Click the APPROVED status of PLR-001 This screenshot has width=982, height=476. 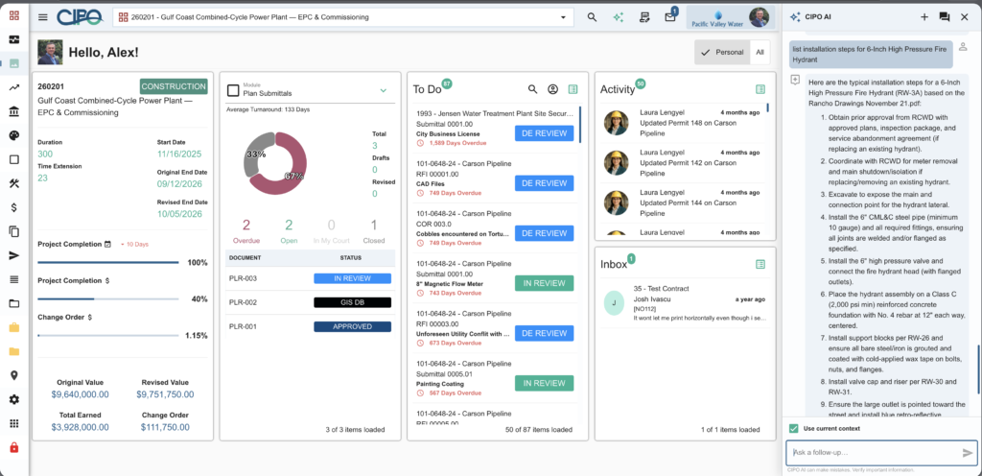coord(352,326)
